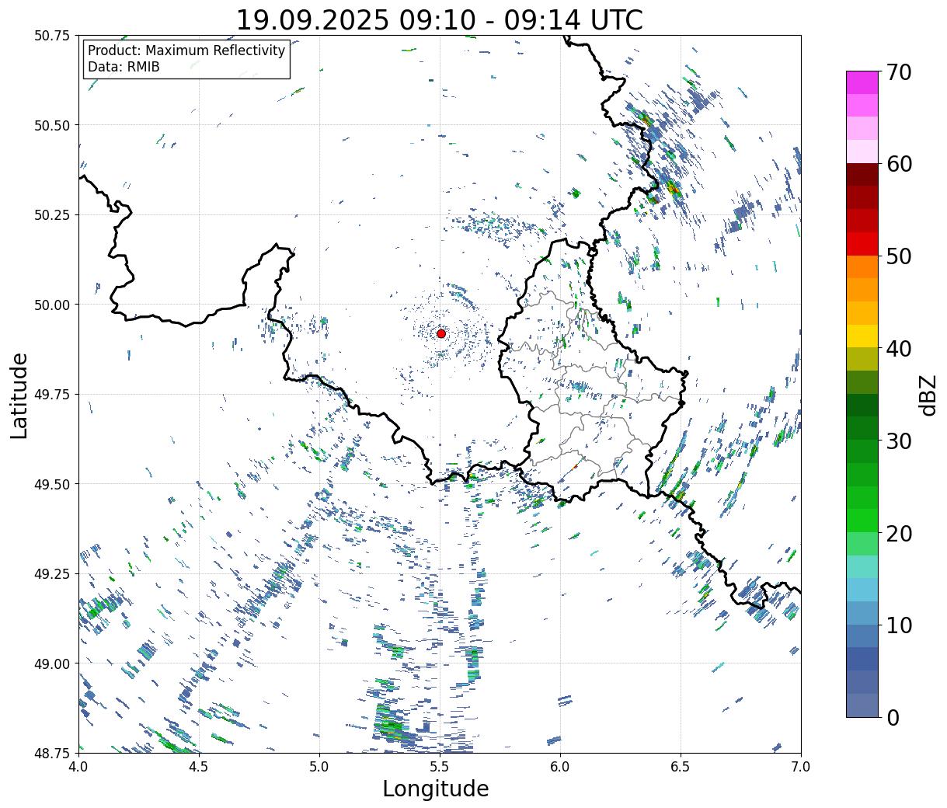Click the colorbar tick label 20

[898, 534]
